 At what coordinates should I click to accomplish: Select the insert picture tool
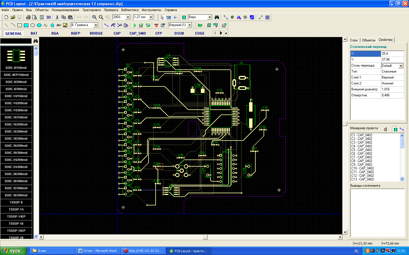tap(65, 25)
